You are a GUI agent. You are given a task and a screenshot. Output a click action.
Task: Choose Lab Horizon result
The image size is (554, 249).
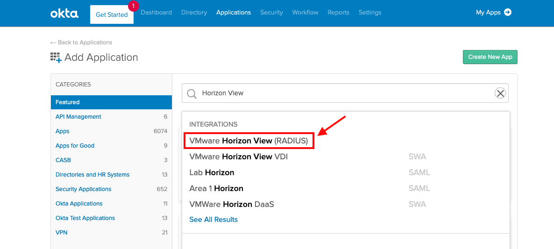click(x=212, y=173)
